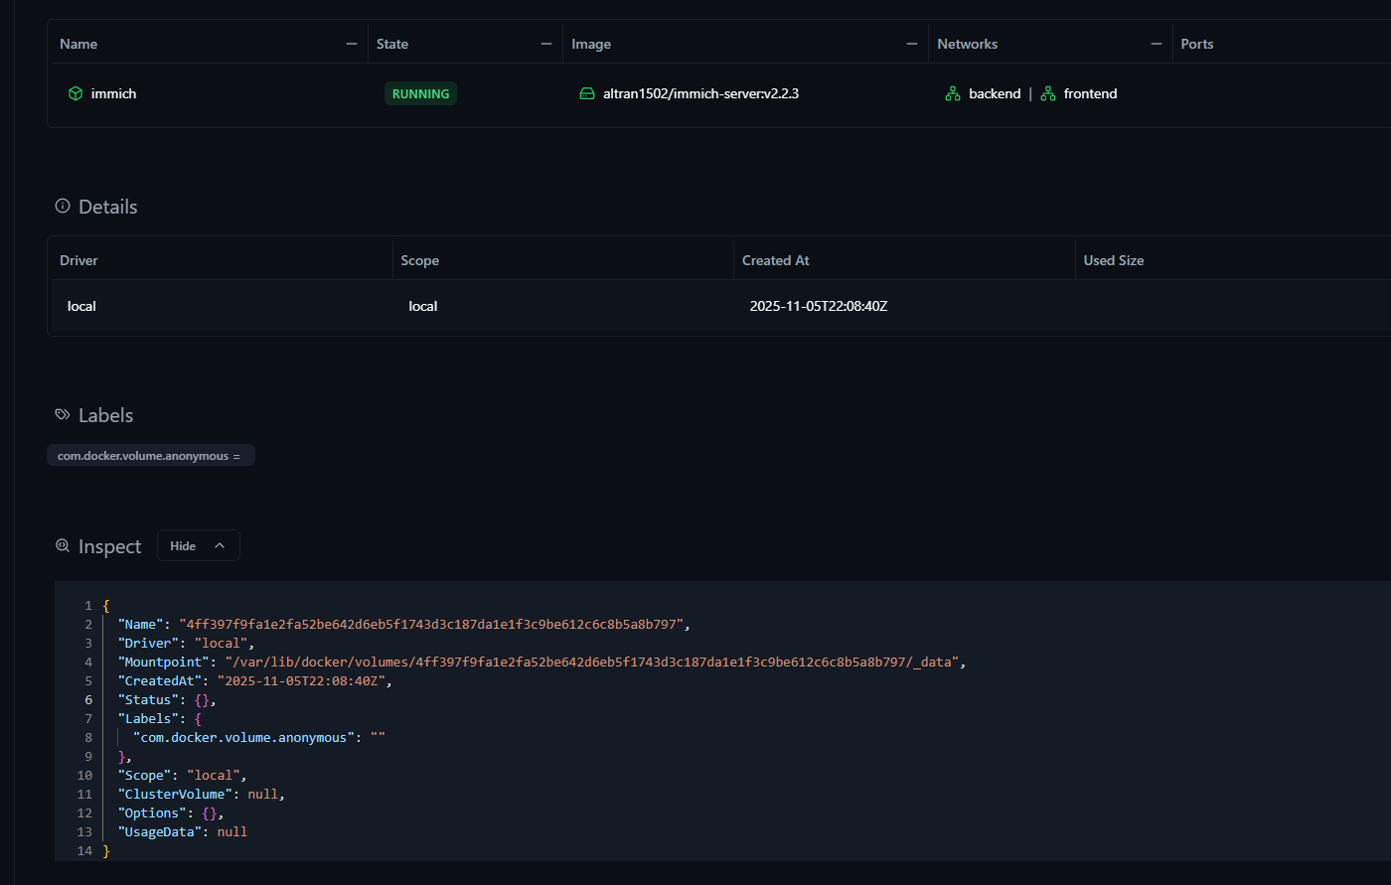Image resolution: width=1391 pixels, height=885 pixels.
Task: Open the immich container name
Action: [x=113, y=93]
